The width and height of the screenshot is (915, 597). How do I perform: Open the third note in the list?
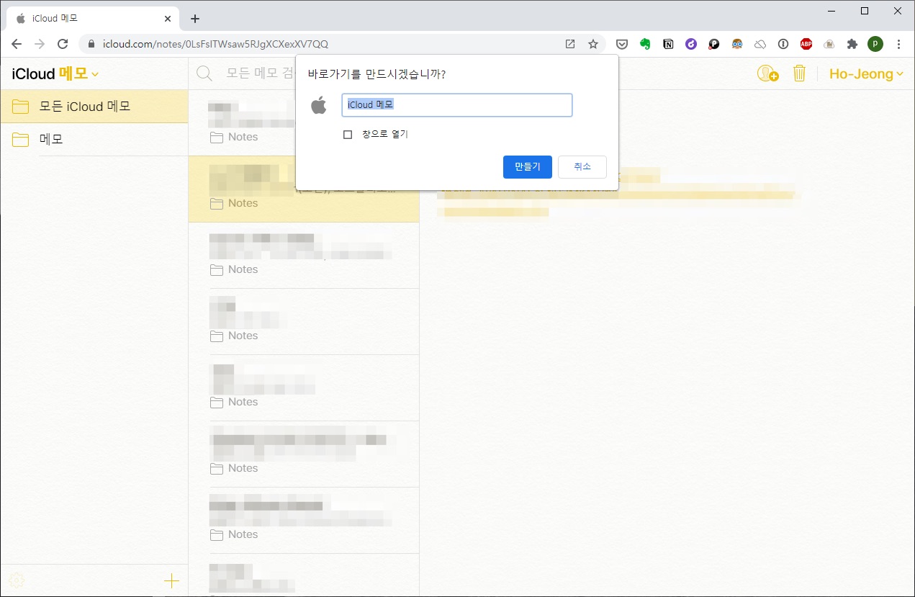(x=303, y=255)
